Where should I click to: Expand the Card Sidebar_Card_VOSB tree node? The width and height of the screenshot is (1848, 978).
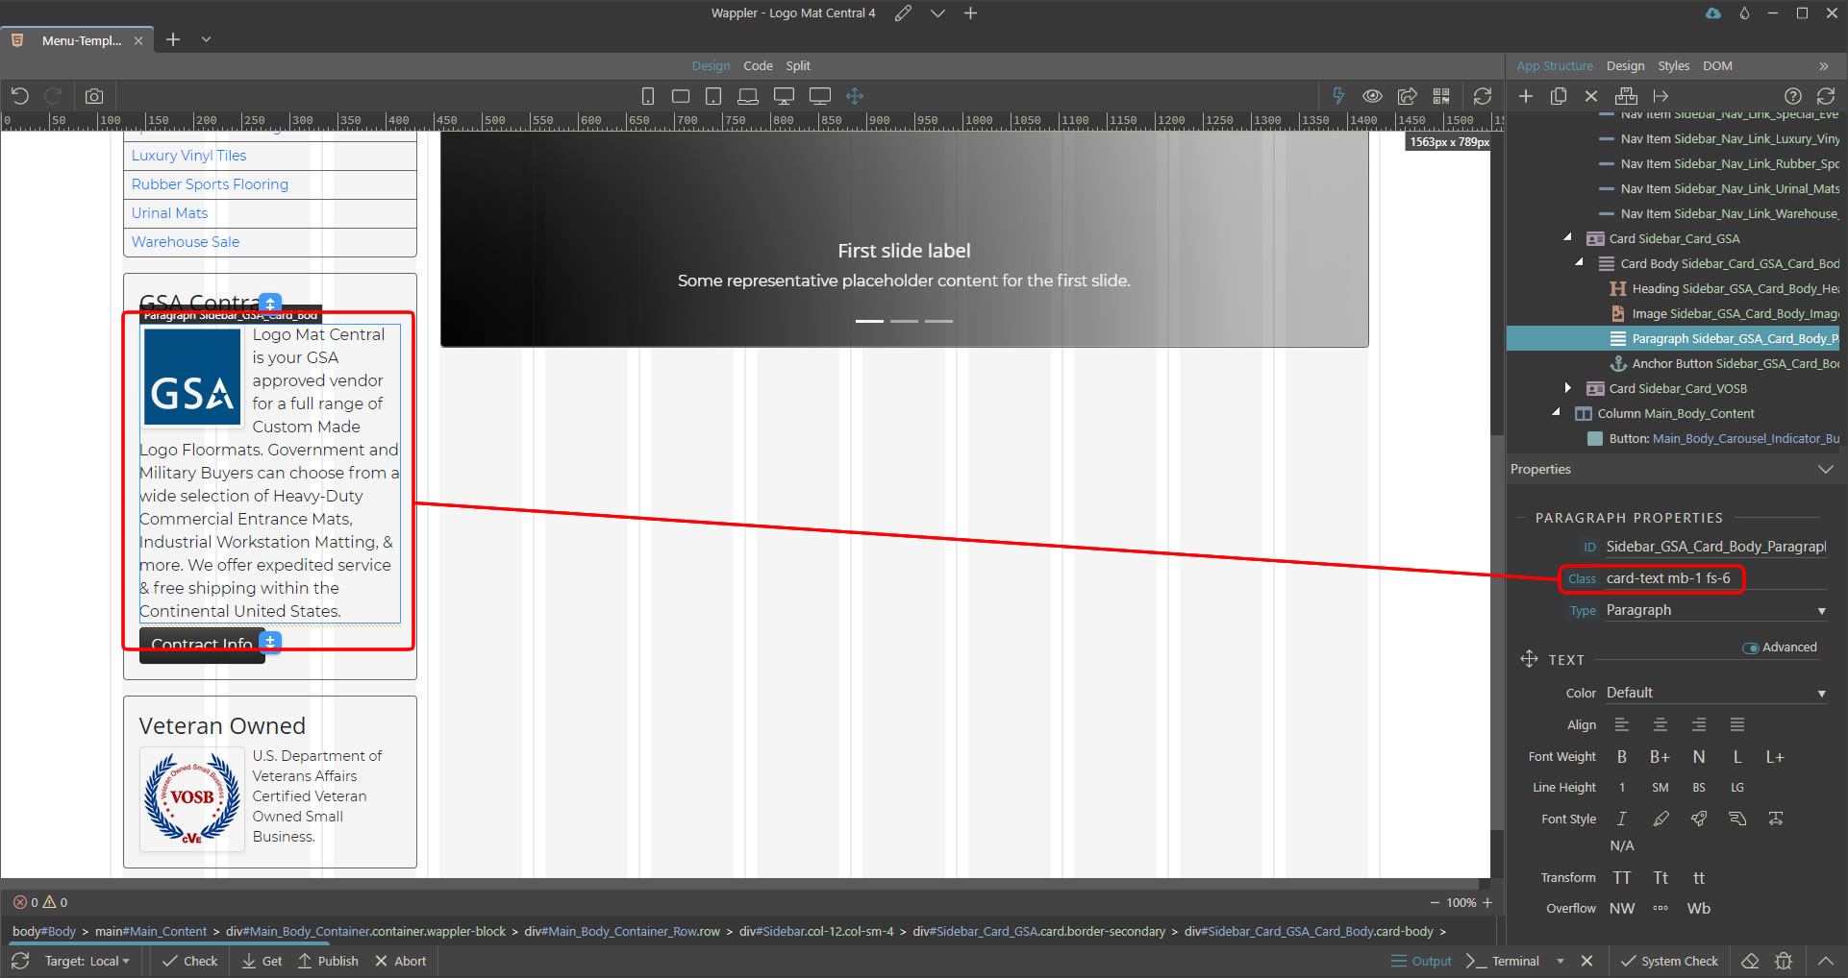1568,388
